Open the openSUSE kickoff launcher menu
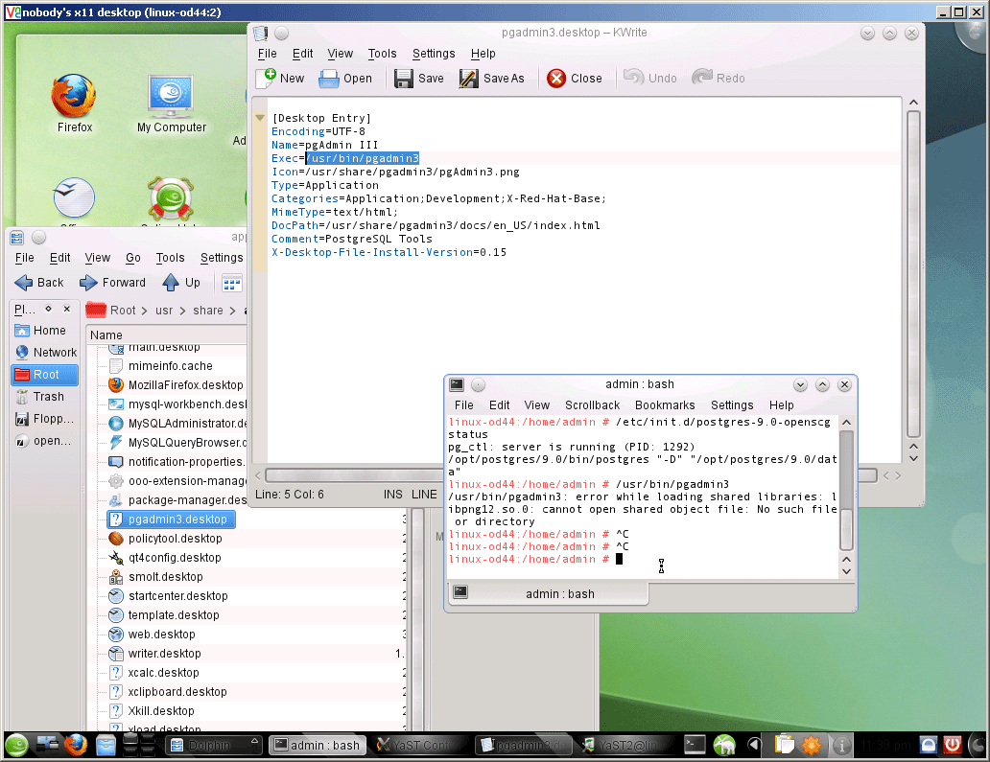Screen dimensions: 990x762 coord(17,745)
